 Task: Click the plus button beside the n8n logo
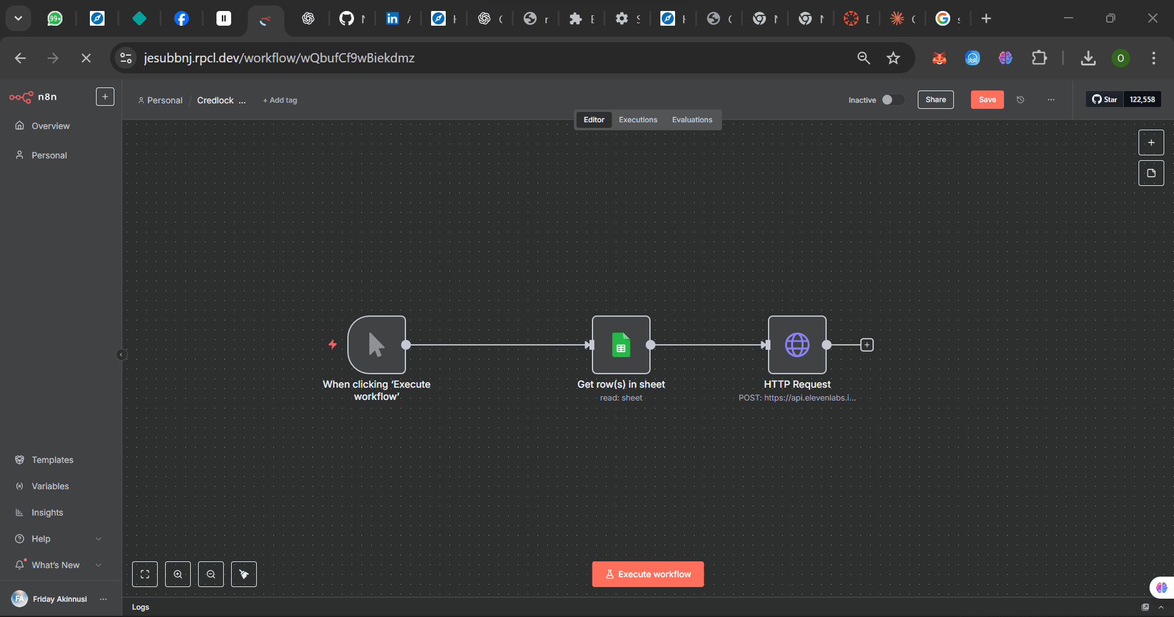[x=105, y=97]
